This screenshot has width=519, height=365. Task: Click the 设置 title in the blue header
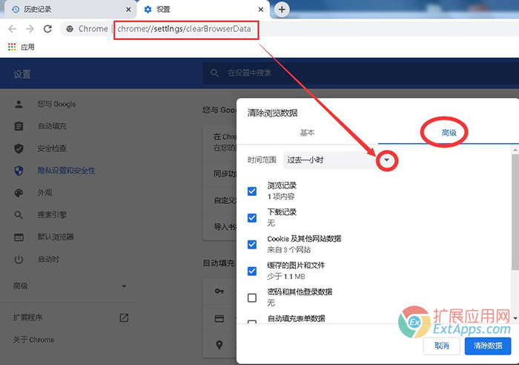[22, 74]
